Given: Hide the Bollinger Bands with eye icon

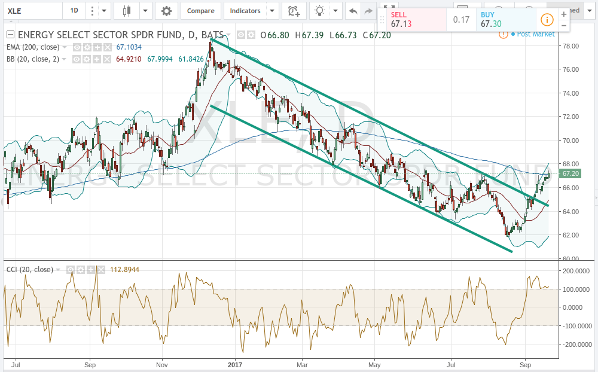Looking at the screenshot, I should coord(77,59).
